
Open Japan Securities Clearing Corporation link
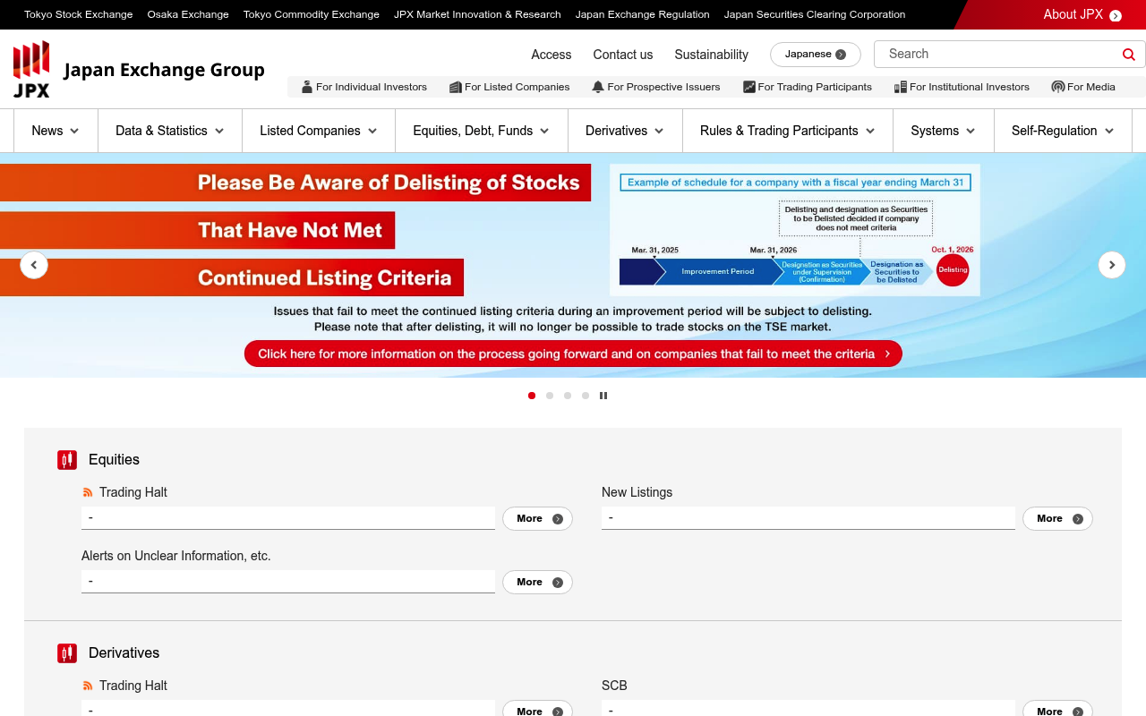pos(815,14)
